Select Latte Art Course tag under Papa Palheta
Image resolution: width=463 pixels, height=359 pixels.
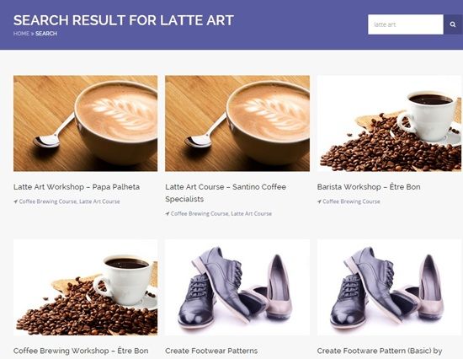[x=99, y=201]
